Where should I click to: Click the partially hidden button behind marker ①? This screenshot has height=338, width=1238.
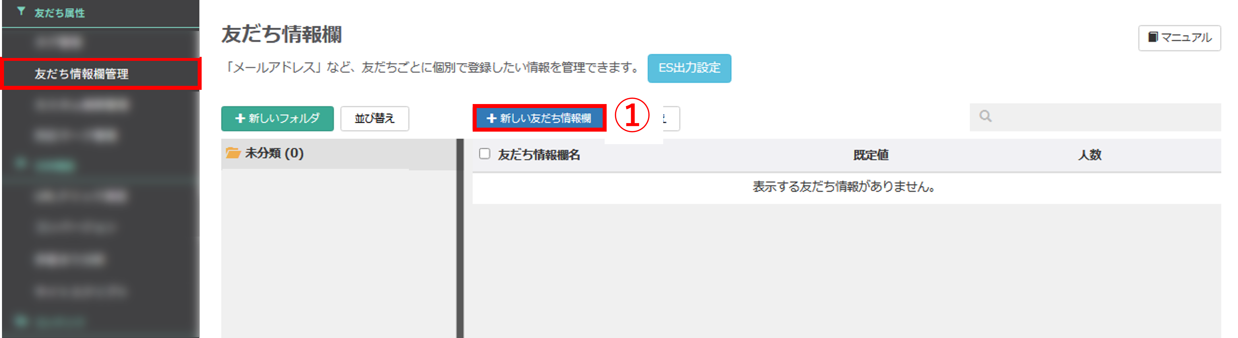point(671,119)
